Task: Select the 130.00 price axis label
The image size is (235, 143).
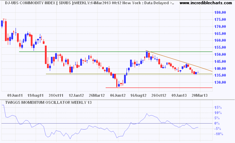Action: [220, 82]
